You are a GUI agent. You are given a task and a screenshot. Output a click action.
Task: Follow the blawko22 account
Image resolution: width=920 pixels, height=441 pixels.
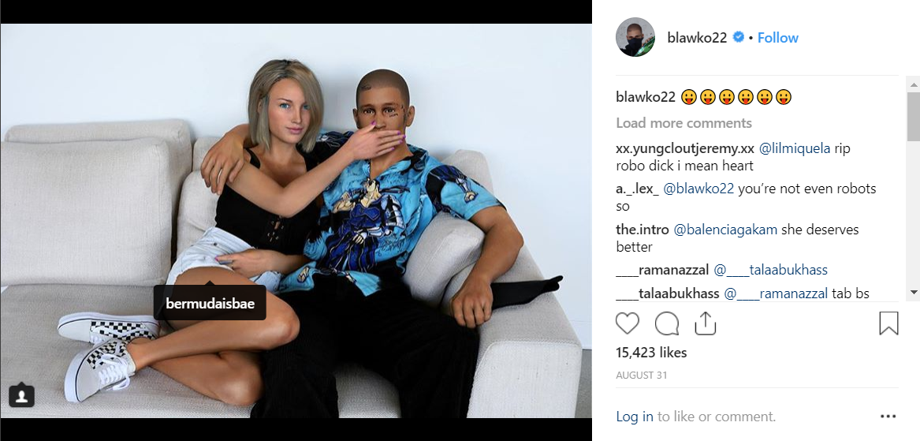pyautogui.click(x=777, y=38)
